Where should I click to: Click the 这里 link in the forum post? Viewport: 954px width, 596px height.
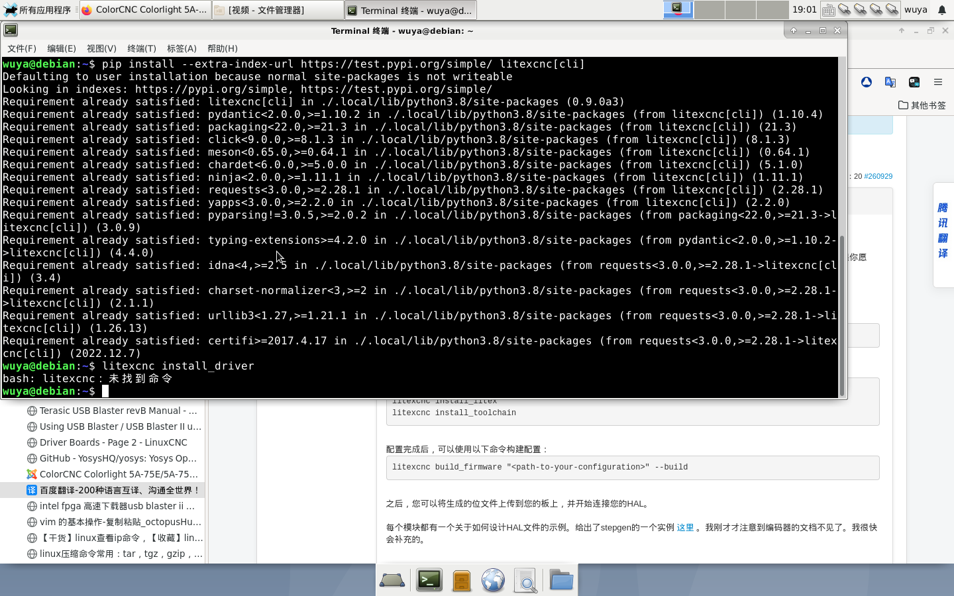click(x=685, y=528)
